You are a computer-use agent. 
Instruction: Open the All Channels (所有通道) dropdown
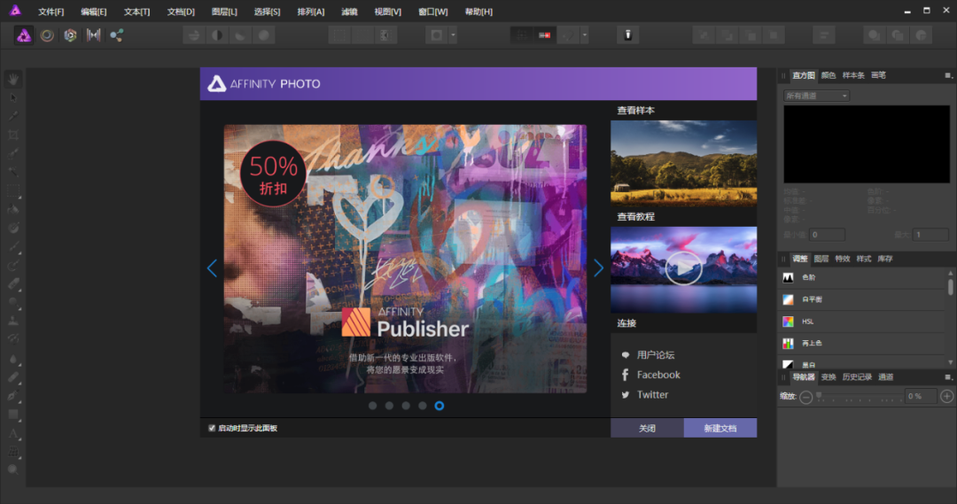pyautogui.click(x=816, y=96)
